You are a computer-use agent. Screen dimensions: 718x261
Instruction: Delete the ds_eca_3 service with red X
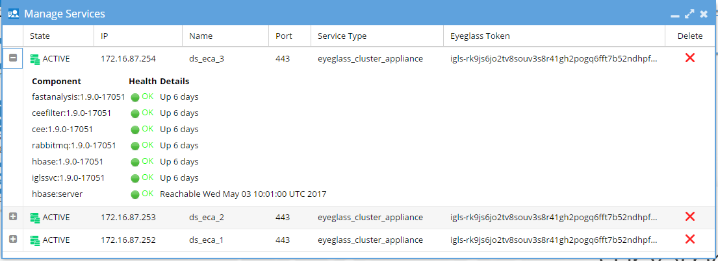(689, 58)
